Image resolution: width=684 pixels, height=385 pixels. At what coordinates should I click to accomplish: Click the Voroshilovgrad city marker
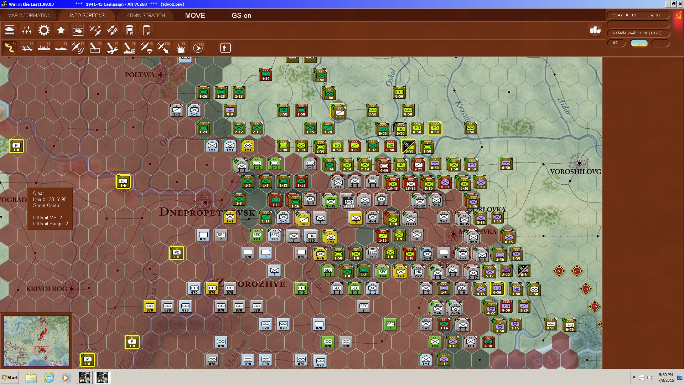click(579, 163)
